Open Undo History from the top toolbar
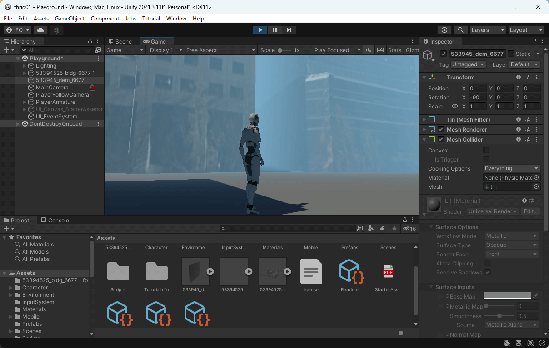Viewport: 549px width, 348px height. [444, 30]
